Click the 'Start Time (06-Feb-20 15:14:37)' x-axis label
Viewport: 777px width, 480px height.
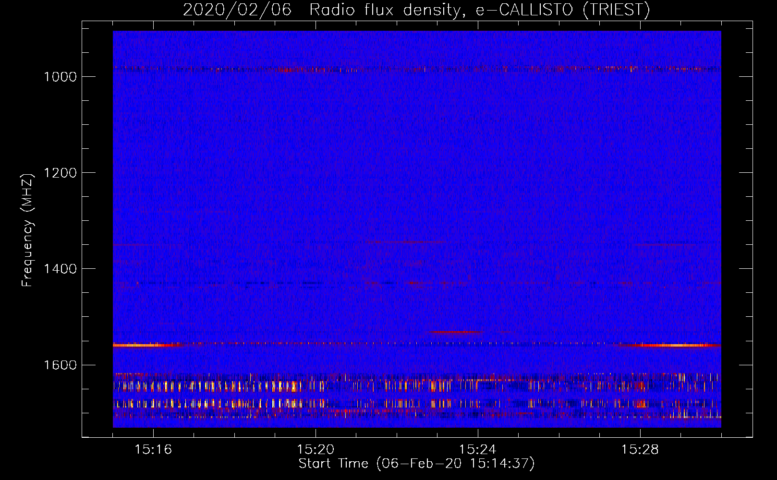(x=416, y=464)
